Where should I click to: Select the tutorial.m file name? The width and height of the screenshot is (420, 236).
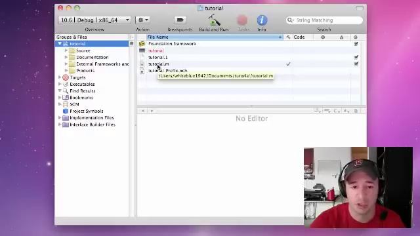(x=159, y=64)
